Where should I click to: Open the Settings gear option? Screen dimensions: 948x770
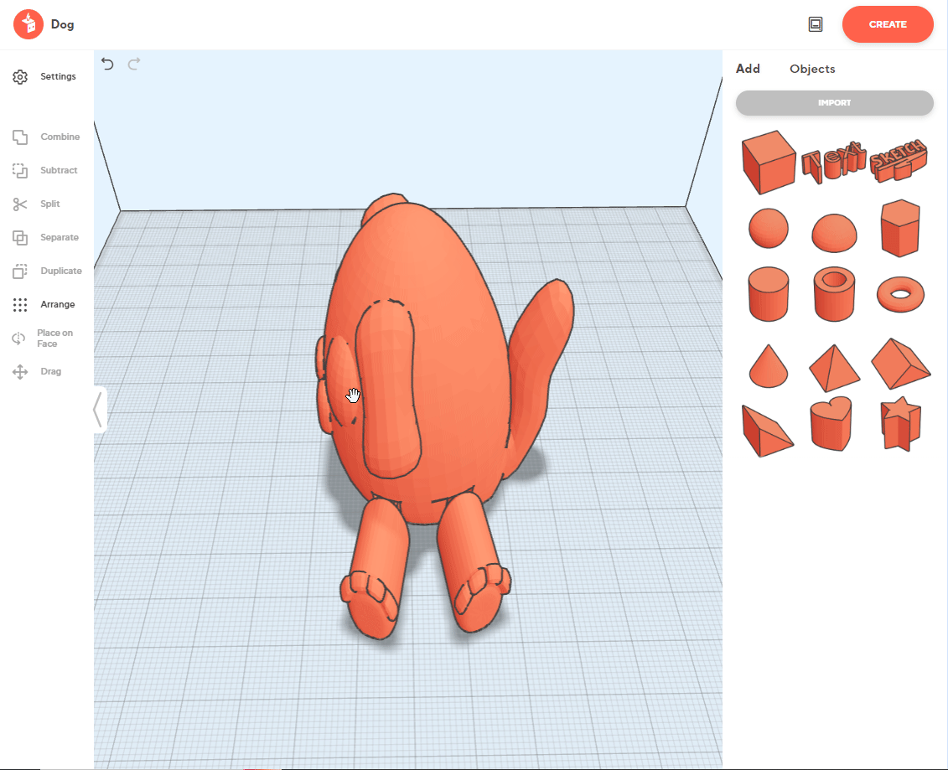(45, 77)
